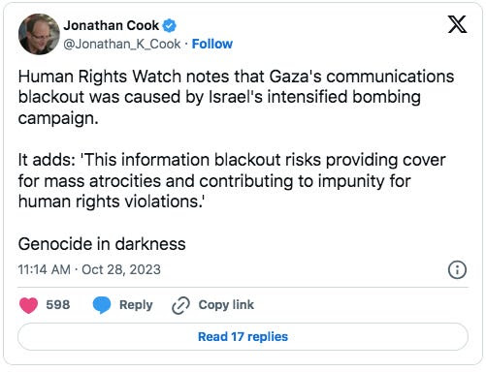
Task: Click the blue reply bubble icon
Action: 102,305
